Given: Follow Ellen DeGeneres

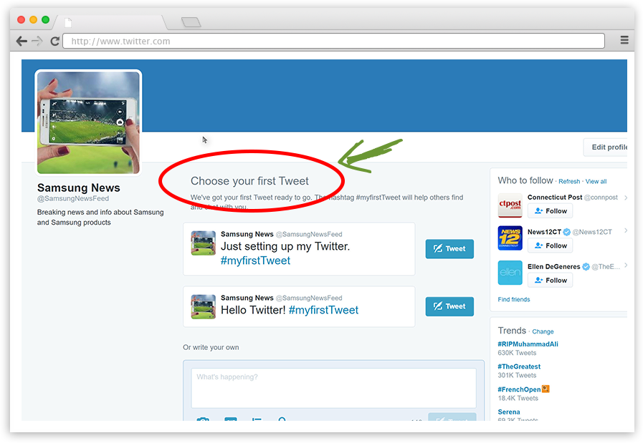Looking at the screenshot, I should [550, 281].
